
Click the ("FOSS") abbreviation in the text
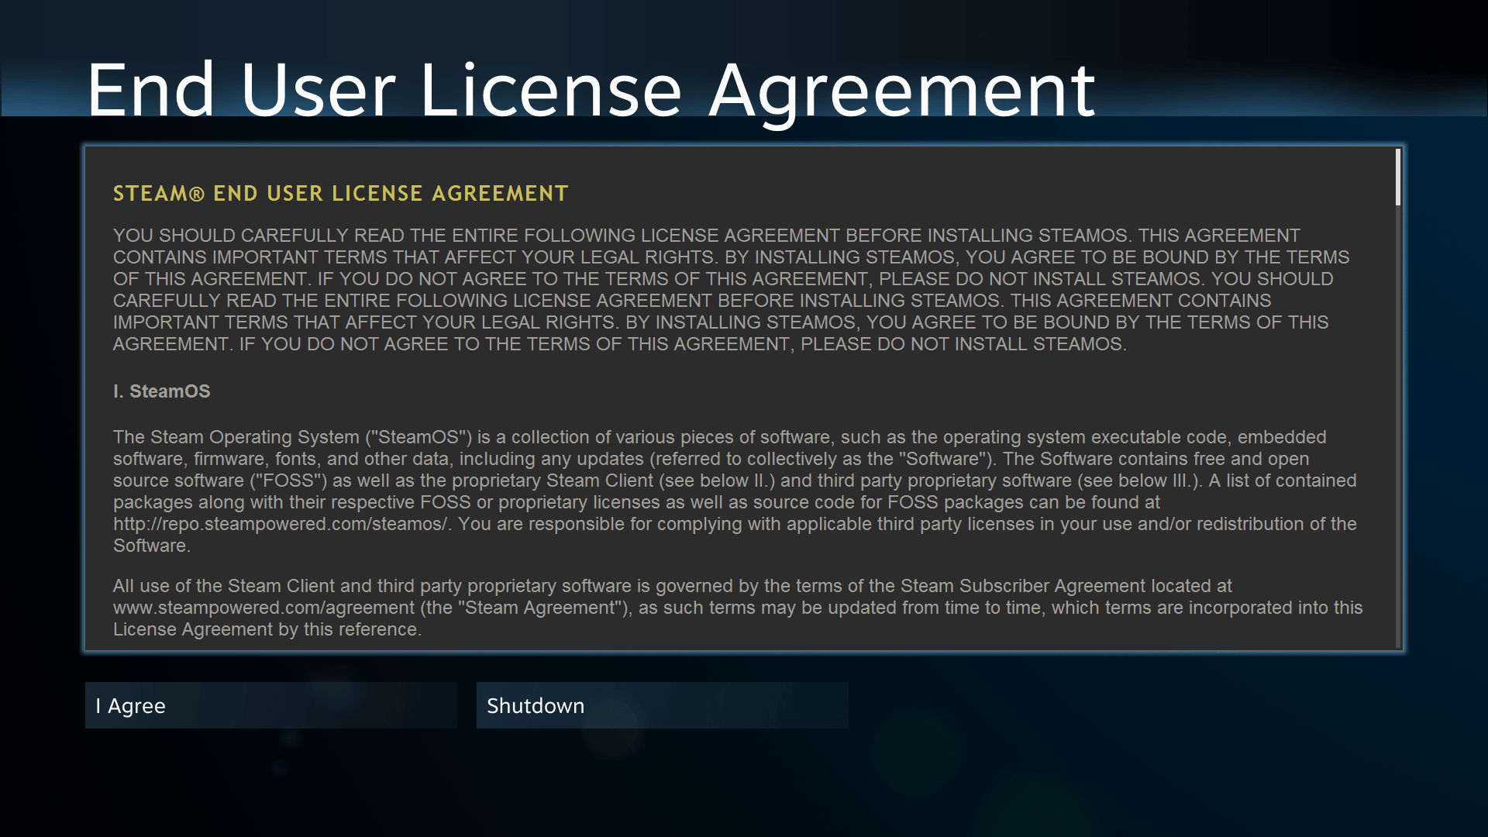pyautogui.click(x=288, y=481)
